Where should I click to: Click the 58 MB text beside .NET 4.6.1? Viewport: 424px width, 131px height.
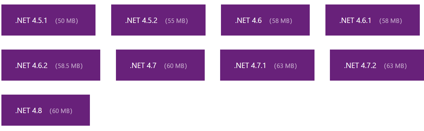point(390,21)
